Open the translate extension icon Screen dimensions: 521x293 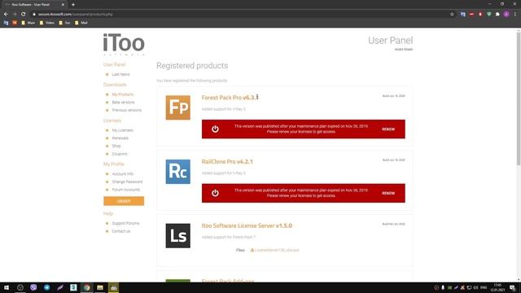click(x=463, y=15)
